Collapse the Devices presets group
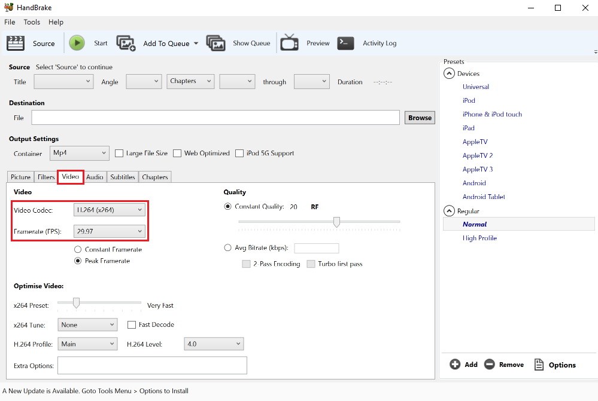This screenshot has height=401, width=598. click(450, 74)
